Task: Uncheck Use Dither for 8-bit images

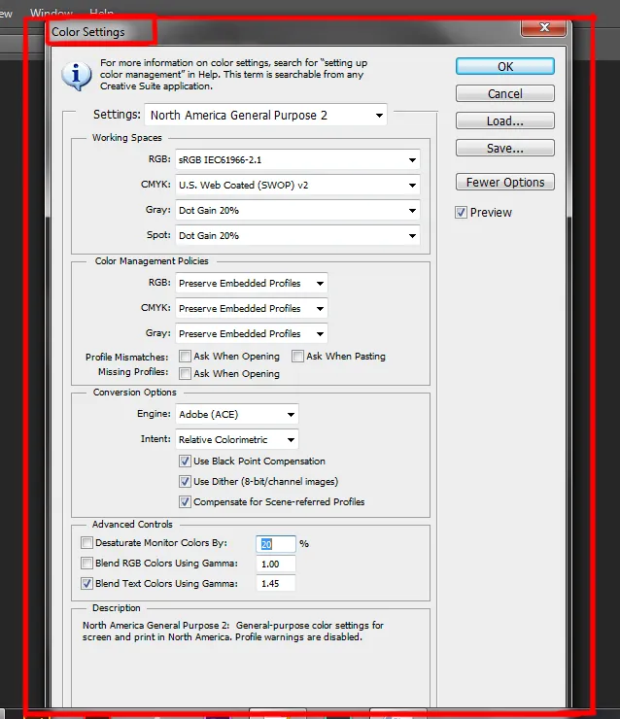Action: coord(186,482)
